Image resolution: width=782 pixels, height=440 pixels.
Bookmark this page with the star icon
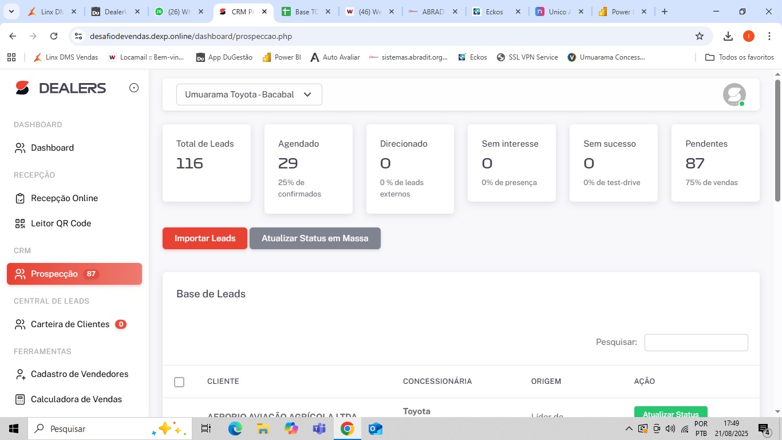(x=699, y=36)
